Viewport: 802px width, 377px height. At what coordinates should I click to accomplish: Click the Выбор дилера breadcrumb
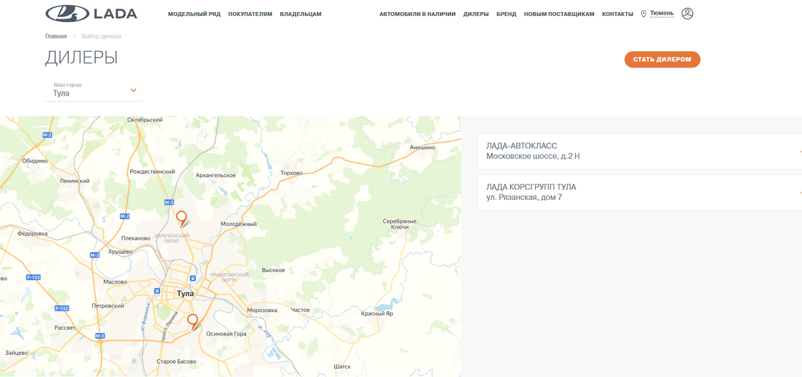tap(102, 36)
